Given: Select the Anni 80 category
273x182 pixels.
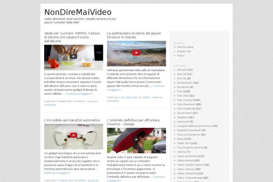Looking at the screenshot, I should [x=182, y=79].
